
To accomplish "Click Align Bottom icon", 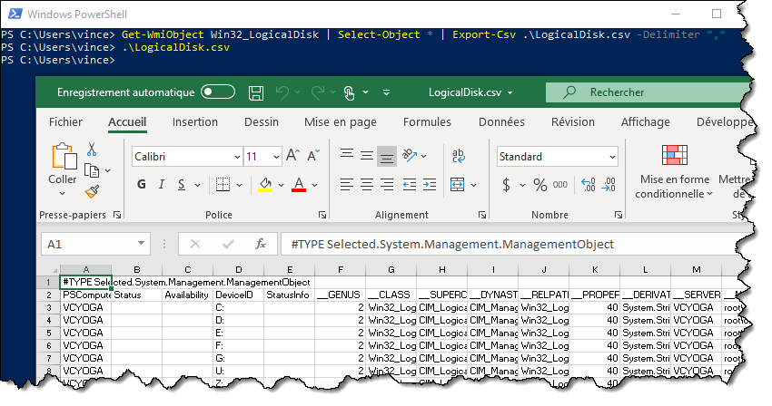I will pyautogui.click(x=387, y=157).
